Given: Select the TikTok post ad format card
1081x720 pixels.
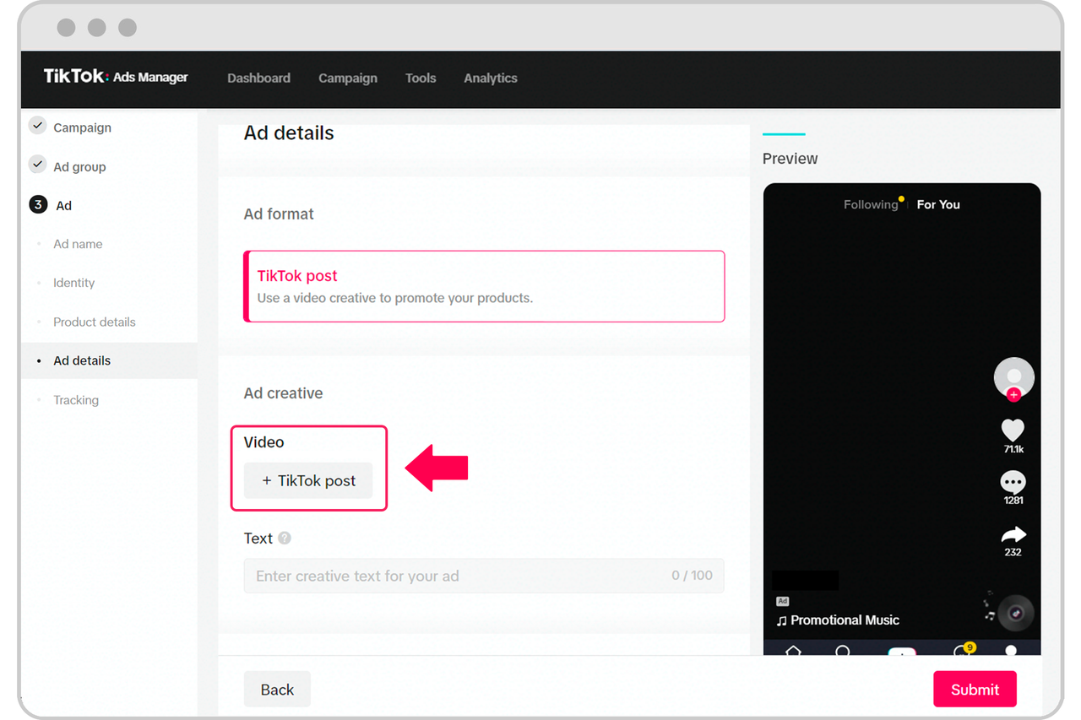Looking at the screenshot, I should pyautogui.click(x=484, y=286).
